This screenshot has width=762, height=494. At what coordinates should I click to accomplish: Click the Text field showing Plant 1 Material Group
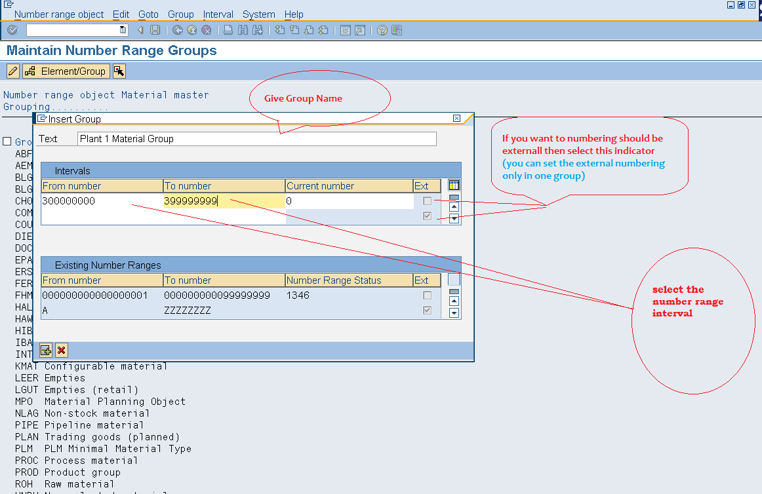pyautogui.click(x=256, y=138)
